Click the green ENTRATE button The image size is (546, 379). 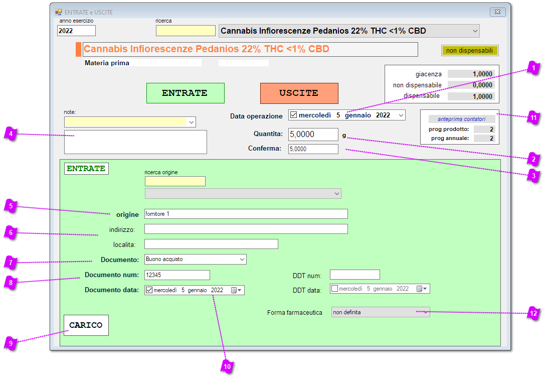pos(185,93)
